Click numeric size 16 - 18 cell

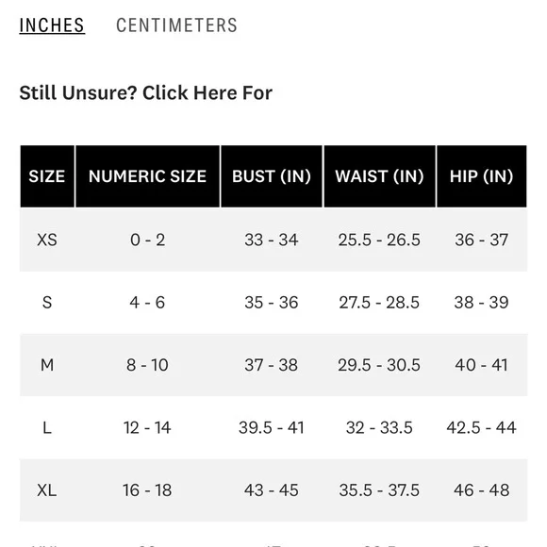[147, 490]
